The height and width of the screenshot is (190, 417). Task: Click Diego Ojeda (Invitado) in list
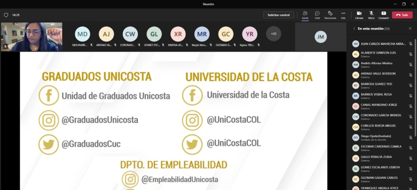(382, 138)
